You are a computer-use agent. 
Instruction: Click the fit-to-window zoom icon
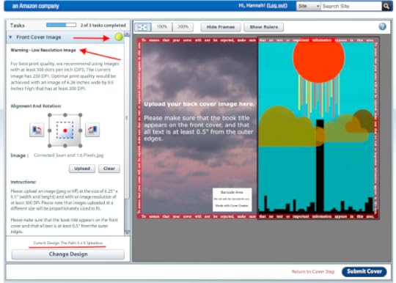[x=143, y=27]
